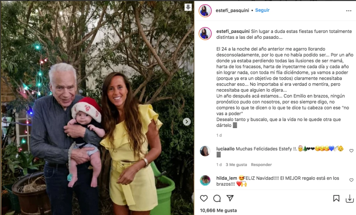Like the post with the heart icon

pyautogui.click(x=204, y=198)
